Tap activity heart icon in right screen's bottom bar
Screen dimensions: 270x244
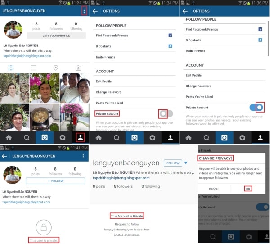click(x=243, y=138)
